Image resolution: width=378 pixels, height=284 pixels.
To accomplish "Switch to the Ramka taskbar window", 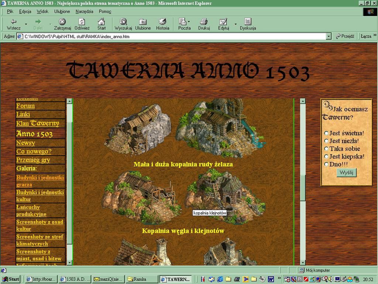I will (142, 279).
